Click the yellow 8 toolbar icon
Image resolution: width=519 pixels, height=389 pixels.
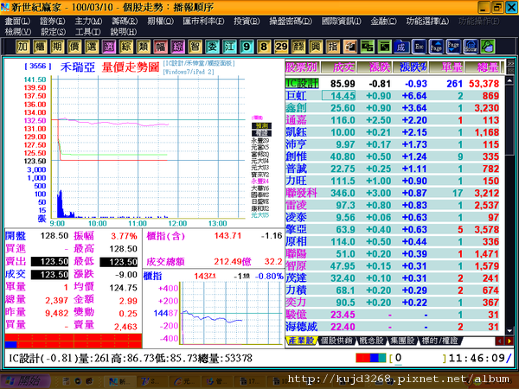(264, 47)
